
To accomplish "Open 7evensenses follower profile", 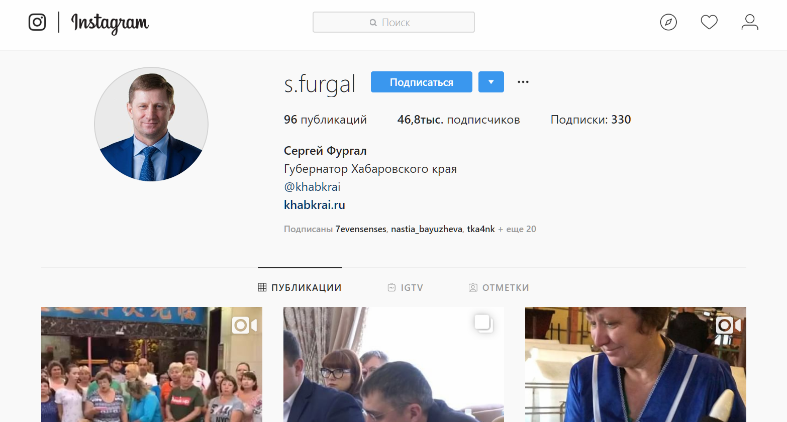I will tap(361, 229).
